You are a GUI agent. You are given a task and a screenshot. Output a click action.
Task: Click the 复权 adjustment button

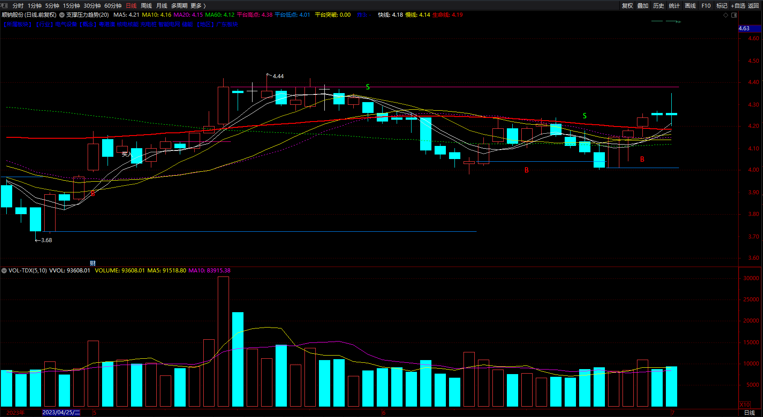[x=627, y=5]
